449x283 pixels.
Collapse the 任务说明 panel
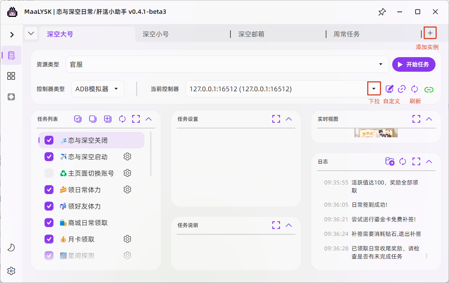(289, 225)
